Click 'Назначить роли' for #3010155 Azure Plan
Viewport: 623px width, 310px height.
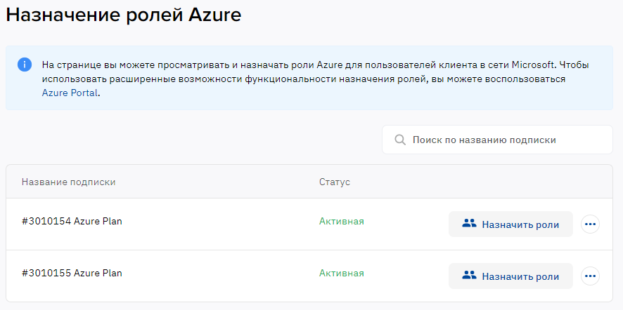coord(510,276)
